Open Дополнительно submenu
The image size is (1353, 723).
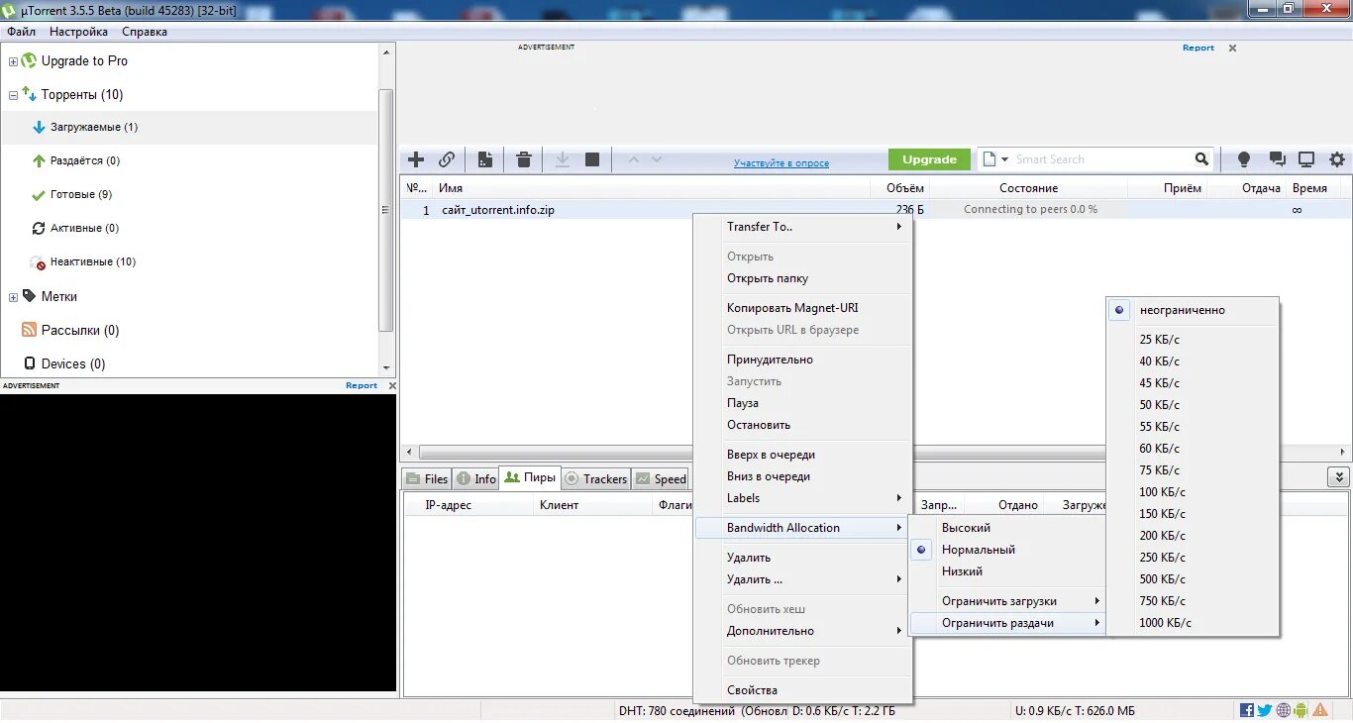[802, 631]
